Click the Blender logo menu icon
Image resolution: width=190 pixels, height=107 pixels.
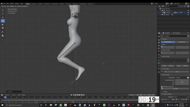tap(2, 4)
